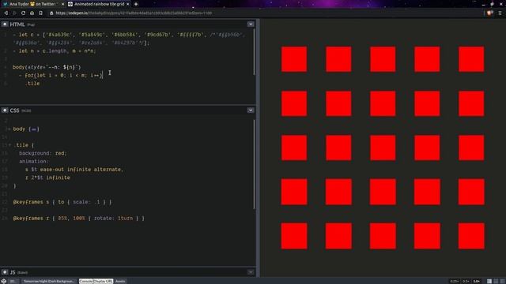Click the HTML panel title
This screenshot has width=506, height=284.
pyautogui.click(x=17, y=24)
